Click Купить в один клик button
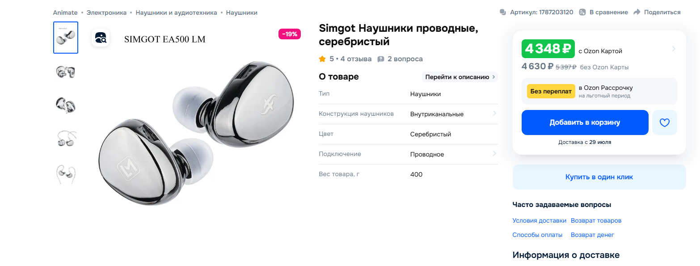 pos(599,177)
